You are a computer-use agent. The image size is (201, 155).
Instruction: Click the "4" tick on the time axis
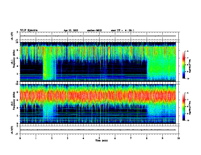[x=83, y=138]
